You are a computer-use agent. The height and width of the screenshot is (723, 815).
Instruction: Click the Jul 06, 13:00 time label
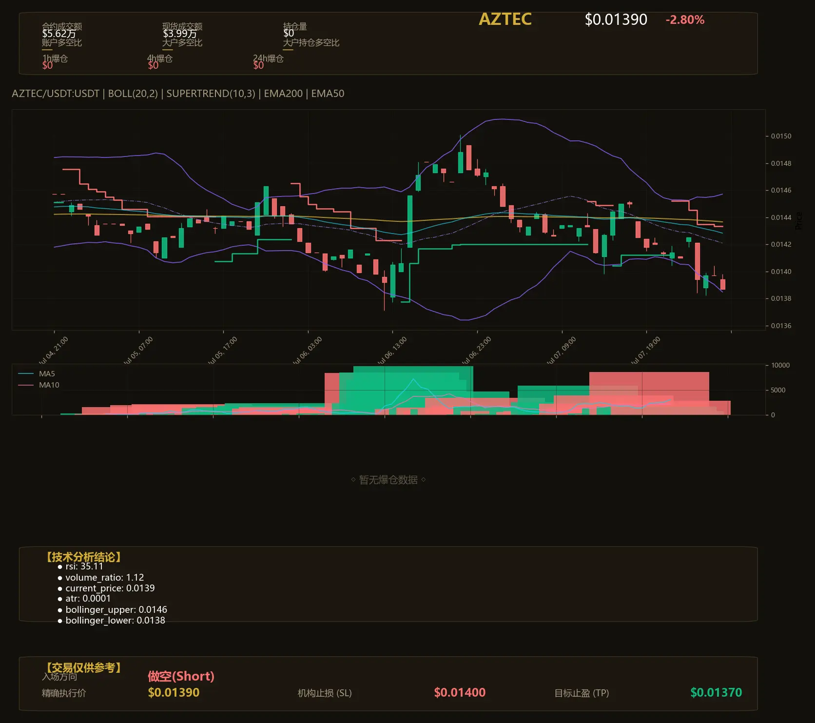[392, 350]
